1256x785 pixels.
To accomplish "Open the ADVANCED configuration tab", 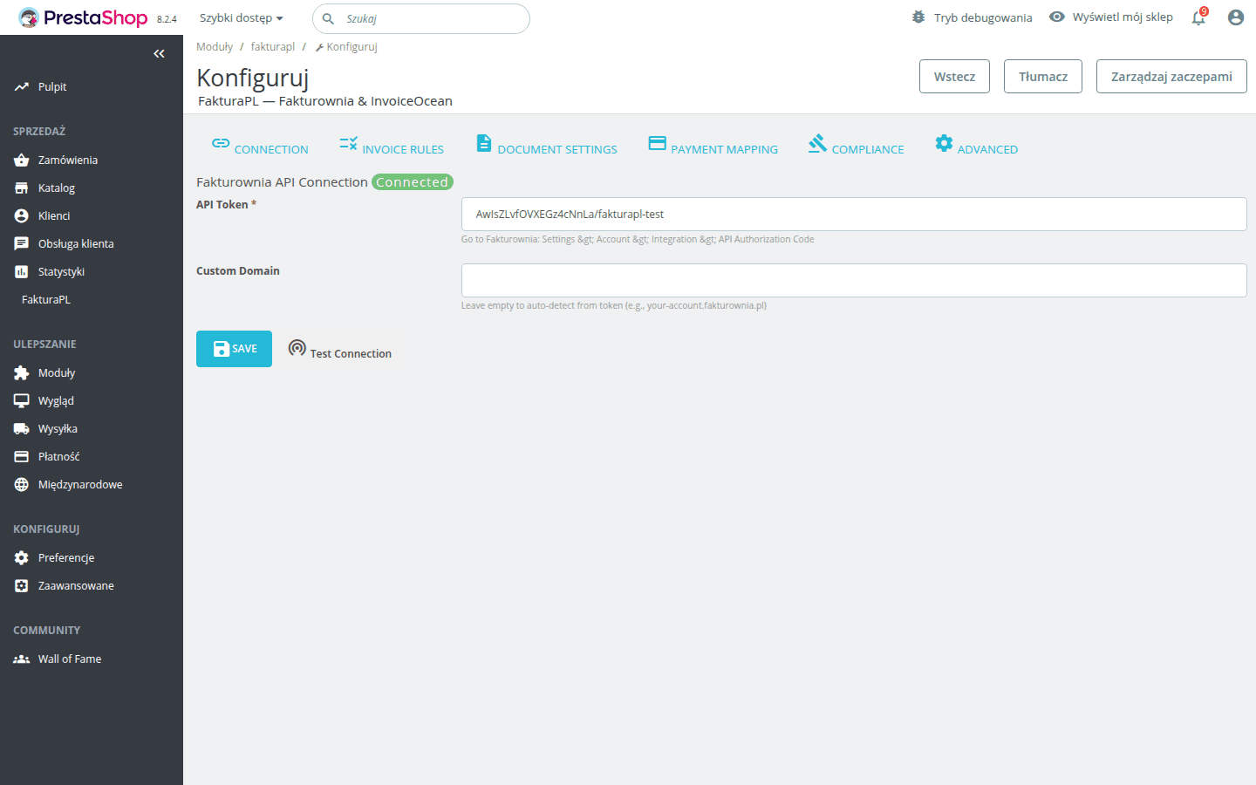I will pos(976,147).
